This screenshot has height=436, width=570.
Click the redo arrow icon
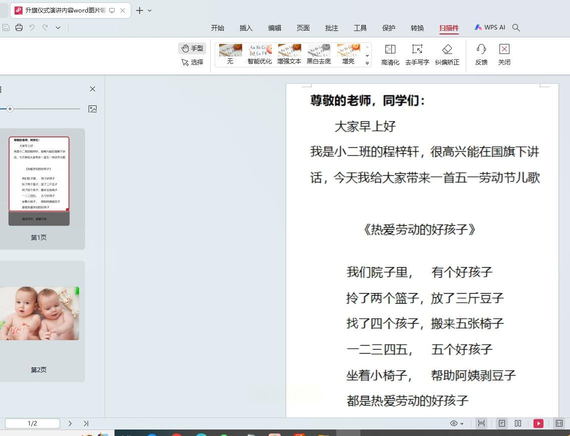coord(45,27)
